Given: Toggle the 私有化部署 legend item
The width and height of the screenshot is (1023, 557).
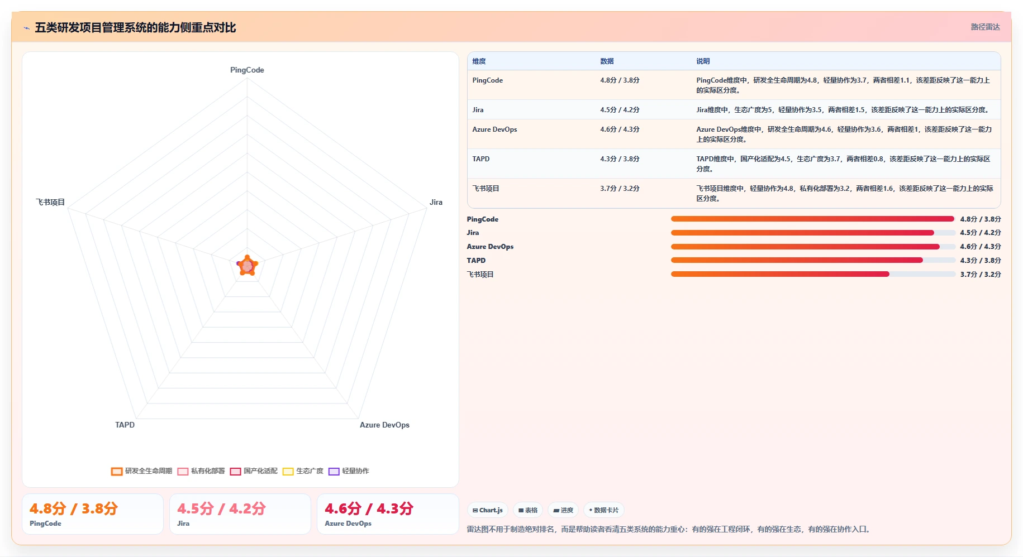Looking at the screenshot, I should [201, 471].
